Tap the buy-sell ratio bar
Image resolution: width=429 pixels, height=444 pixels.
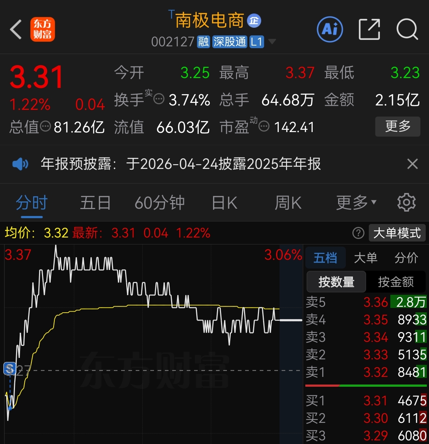(x=366, y=385)
